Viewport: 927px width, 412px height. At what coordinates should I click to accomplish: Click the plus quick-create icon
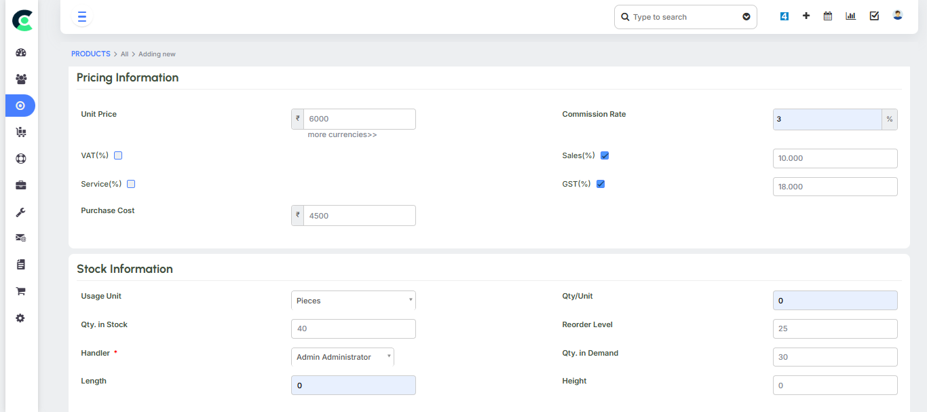coord(806,16)
